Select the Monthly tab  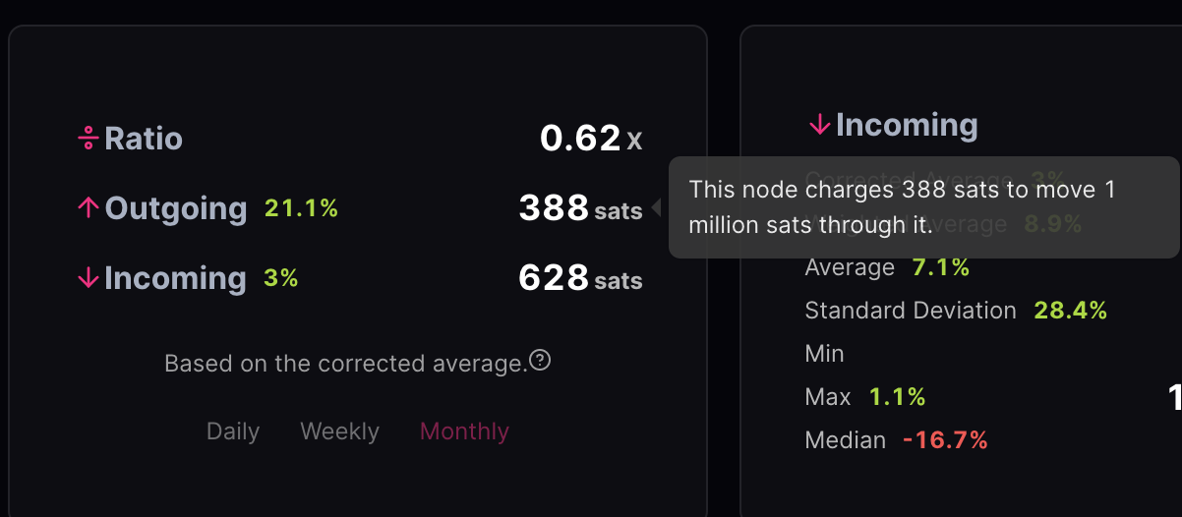tap(464, 431)
